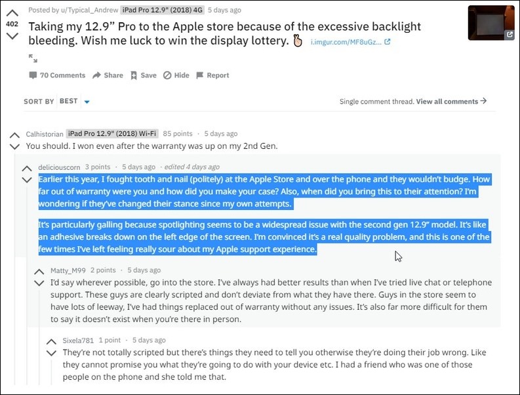Downvote Matty_M99's comment
Image resolution: width=520 pixels, height=395 pixels.
pyautogui.click(x=39, y=283)
